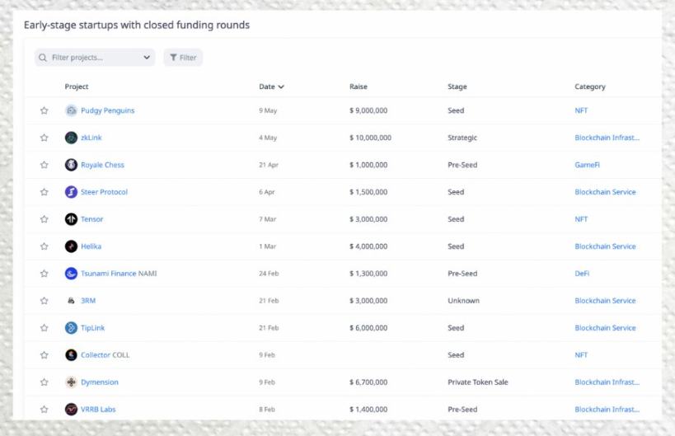The image size is (675, 436).
Task: Click the GameFi category link
Action: (587, 165)
